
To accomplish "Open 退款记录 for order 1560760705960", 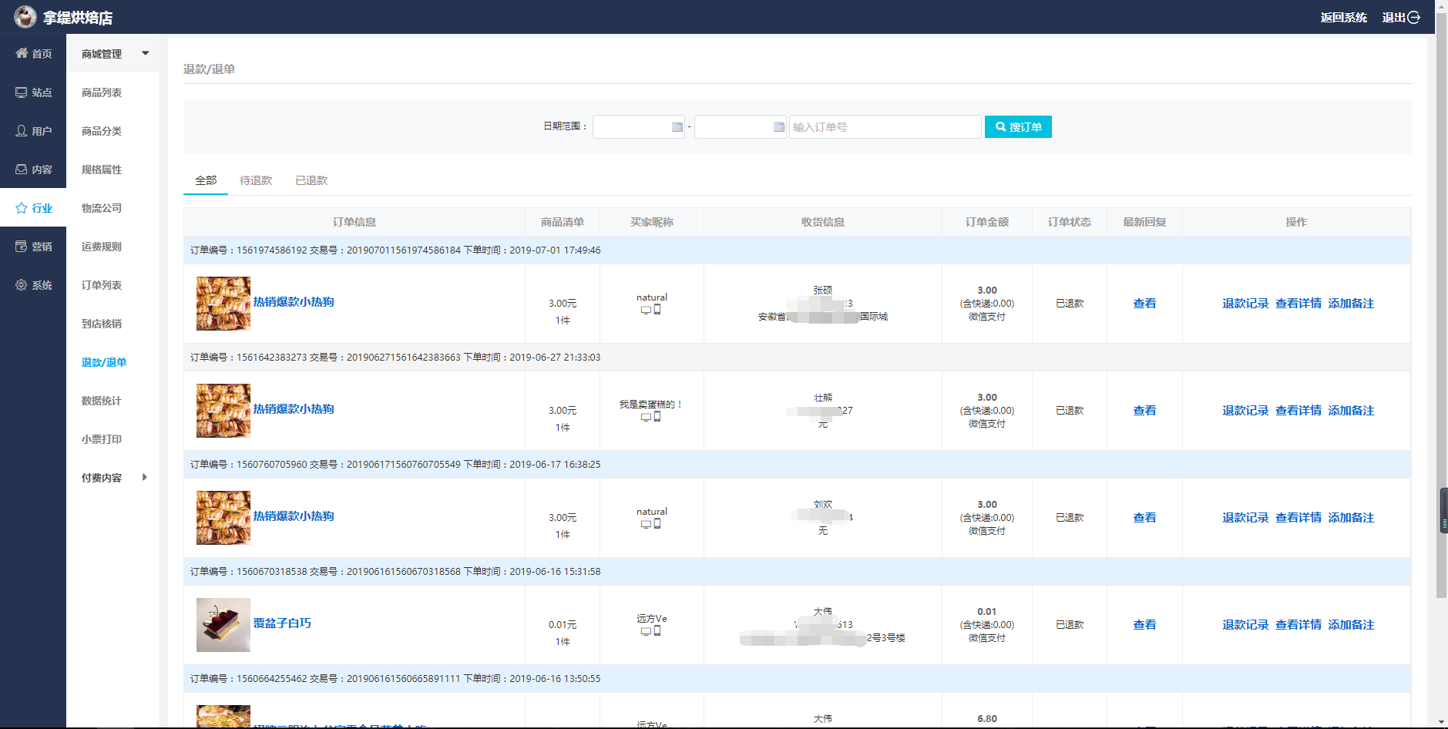I will 1245,517.
